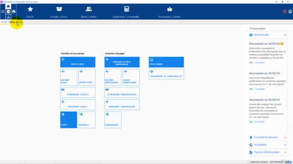Click the Conseils & astuces lightbulb icon
Image resolution: width=293 pixels, height=164 pixels.
[251, 138]
